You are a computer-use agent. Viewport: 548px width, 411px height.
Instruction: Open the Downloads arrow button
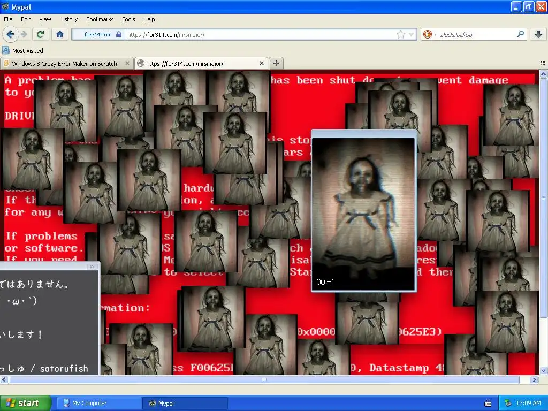(538, 34)
